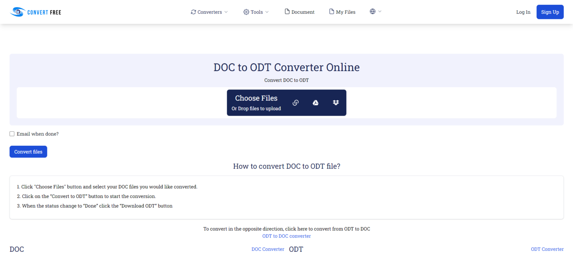
Task: Import files from Google Drive
Action: (316, 103)
